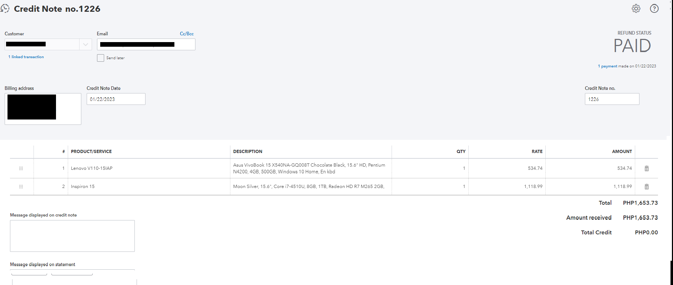View the 1 payment link
Viewport: 673px width, 285px height.
[607, 66]
